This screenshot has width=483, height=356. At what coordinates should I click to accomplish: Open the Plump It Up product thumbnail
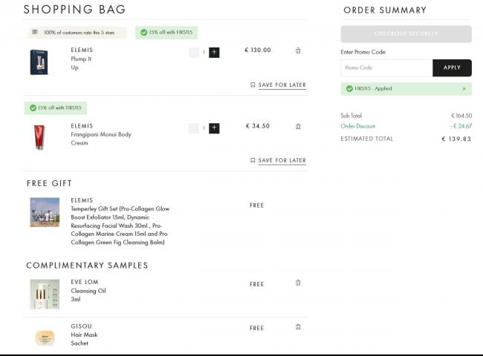click(39, 62)
